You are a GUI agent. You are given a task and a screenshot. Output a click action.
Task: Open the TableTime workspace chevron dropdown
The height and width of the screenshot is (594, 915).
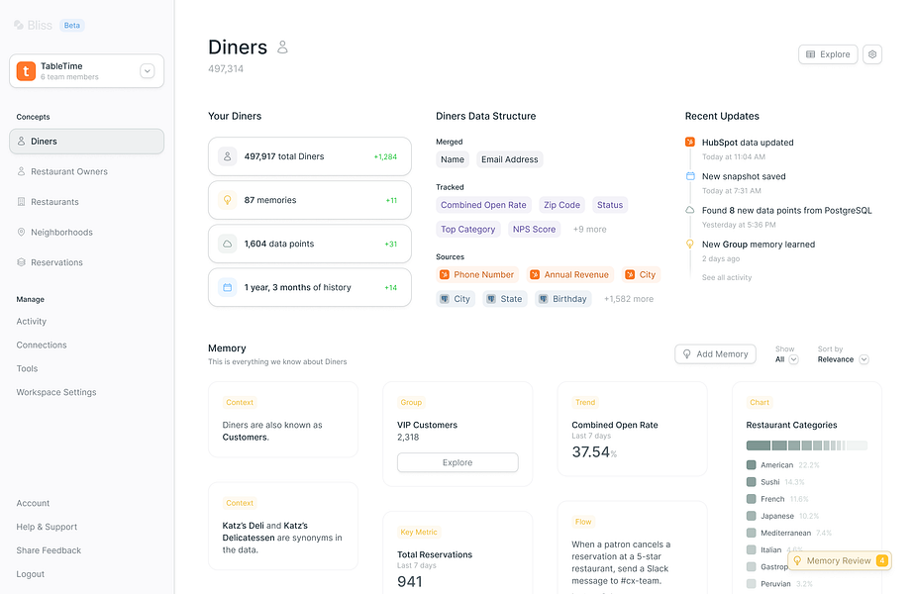[x=147, y=71]
